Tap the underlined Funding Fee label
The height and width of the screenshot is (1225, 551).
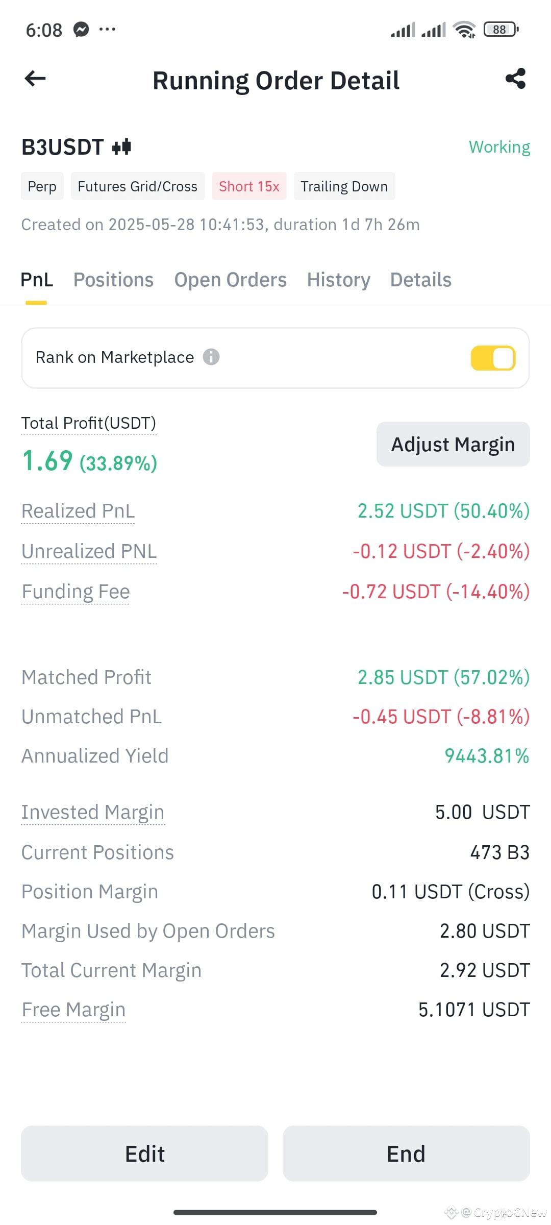(x=76, y=592)
